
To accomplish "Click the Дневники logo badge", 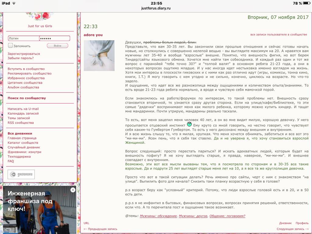I will click(21, 174).
